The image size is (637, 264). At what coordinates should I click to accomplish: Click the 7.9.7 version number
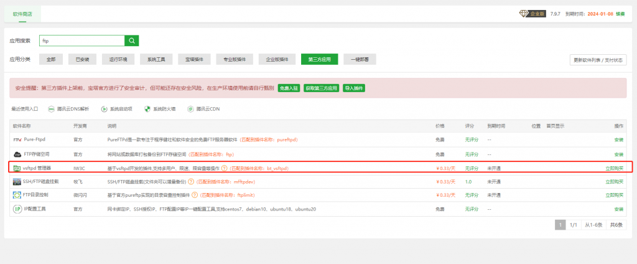click(x=556, y=14)
